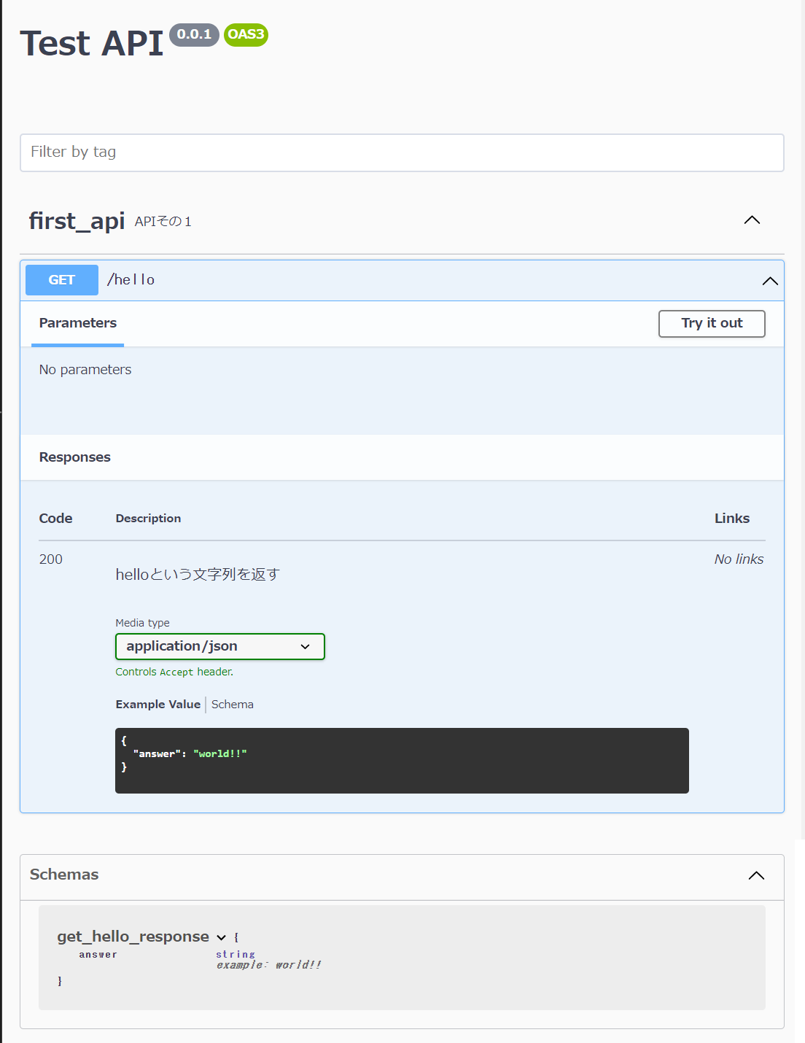Click the 0.0.1 version badge
This screenshot has height=1043, width=805.
pos(194,34)
